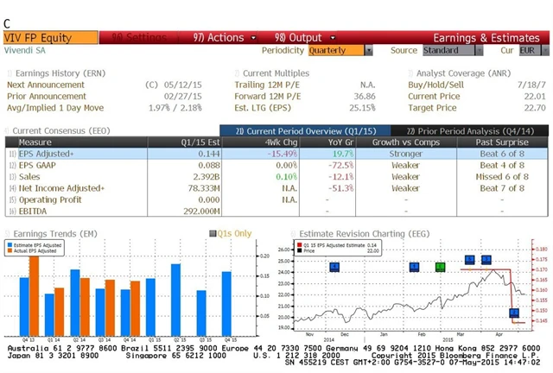Toggle the Actual EPS Adjusted legend series
Screen dimensions: 553x373
10,251
